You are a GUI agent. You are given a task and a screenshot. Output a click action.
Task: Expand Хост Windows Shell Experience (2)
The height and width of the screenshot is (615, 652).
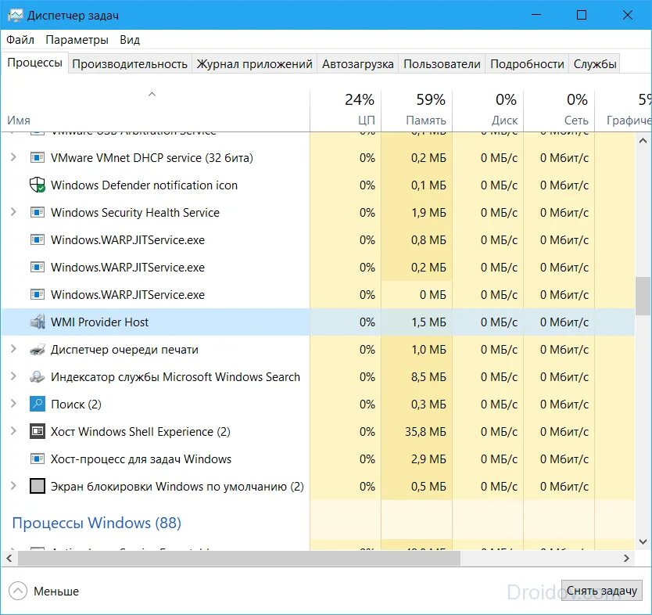(x=14, y=432)
